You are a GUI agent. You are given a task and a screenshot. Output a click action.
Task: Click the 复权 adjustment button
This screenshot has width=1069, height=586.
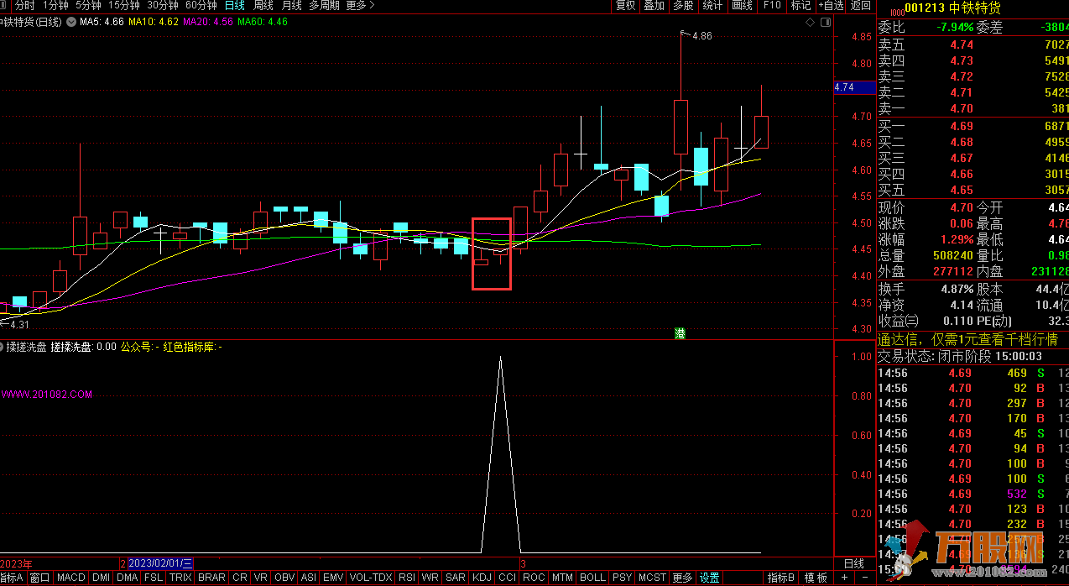click(625, 5)
